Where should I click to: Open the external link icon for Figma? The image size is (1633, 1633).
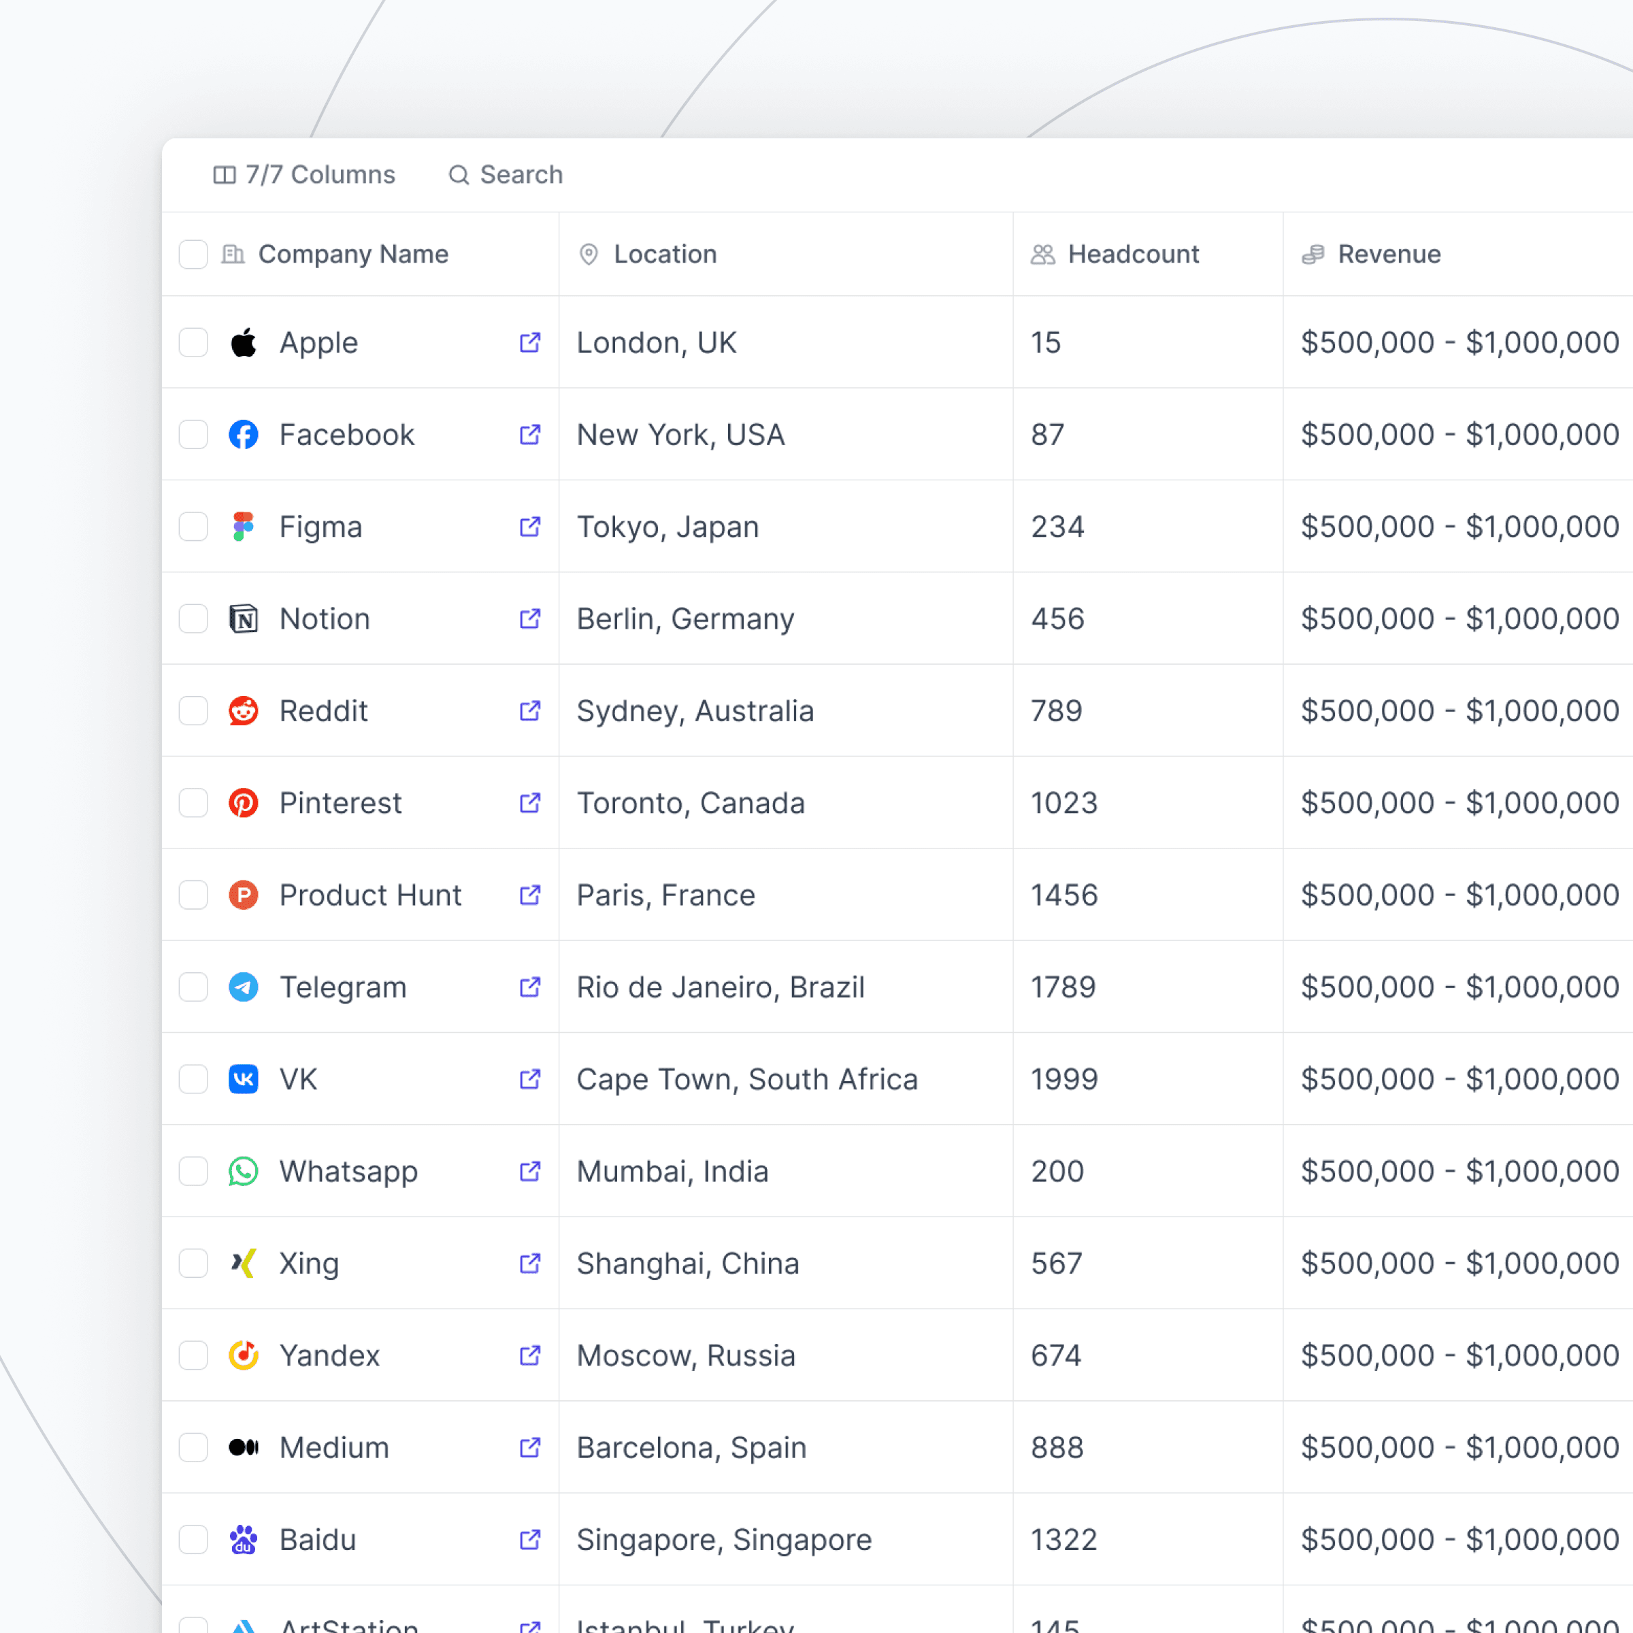point(530,527)
